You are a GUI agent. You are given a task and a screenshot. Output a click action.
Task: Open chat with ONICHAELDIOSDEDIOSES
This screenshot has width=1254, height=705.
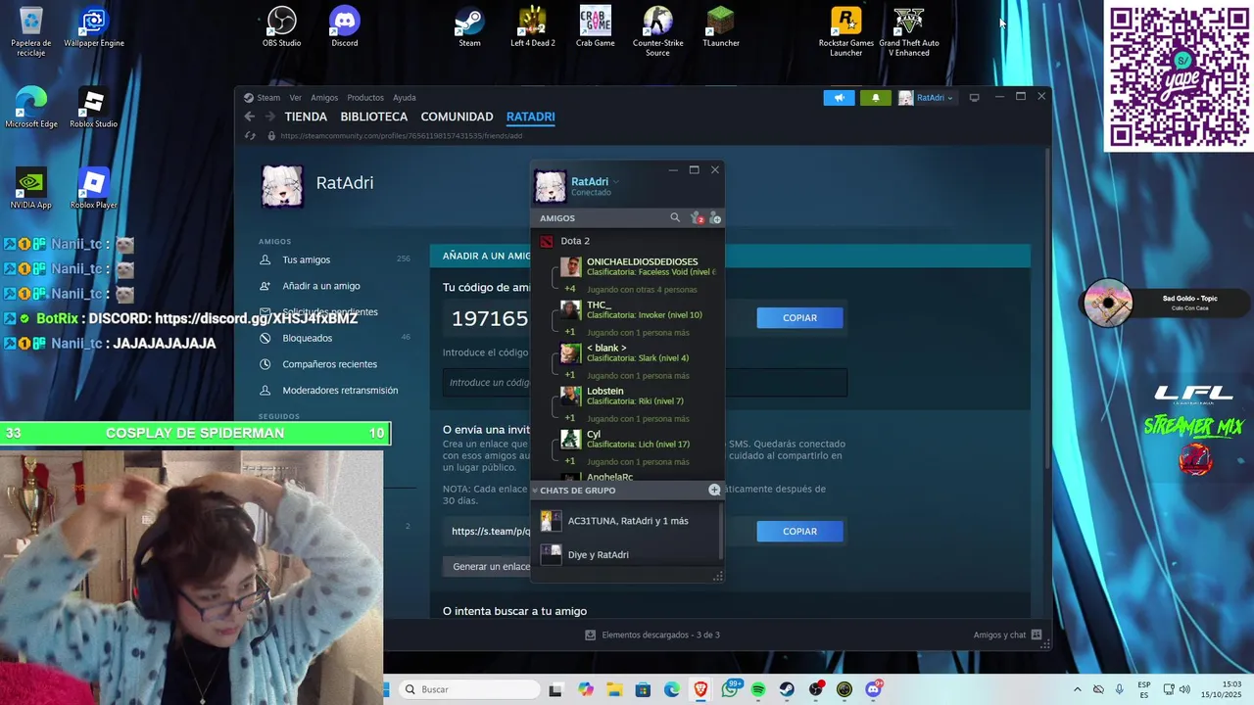click(x=637, y=266)
